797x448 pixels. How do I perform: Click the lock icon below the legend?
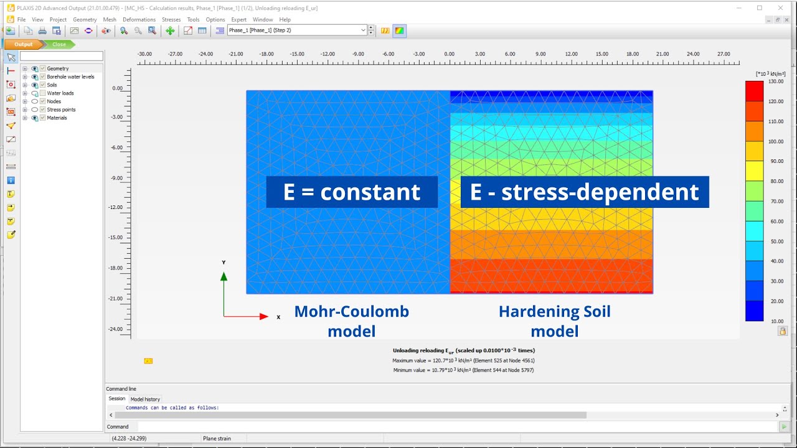(782, 331)
